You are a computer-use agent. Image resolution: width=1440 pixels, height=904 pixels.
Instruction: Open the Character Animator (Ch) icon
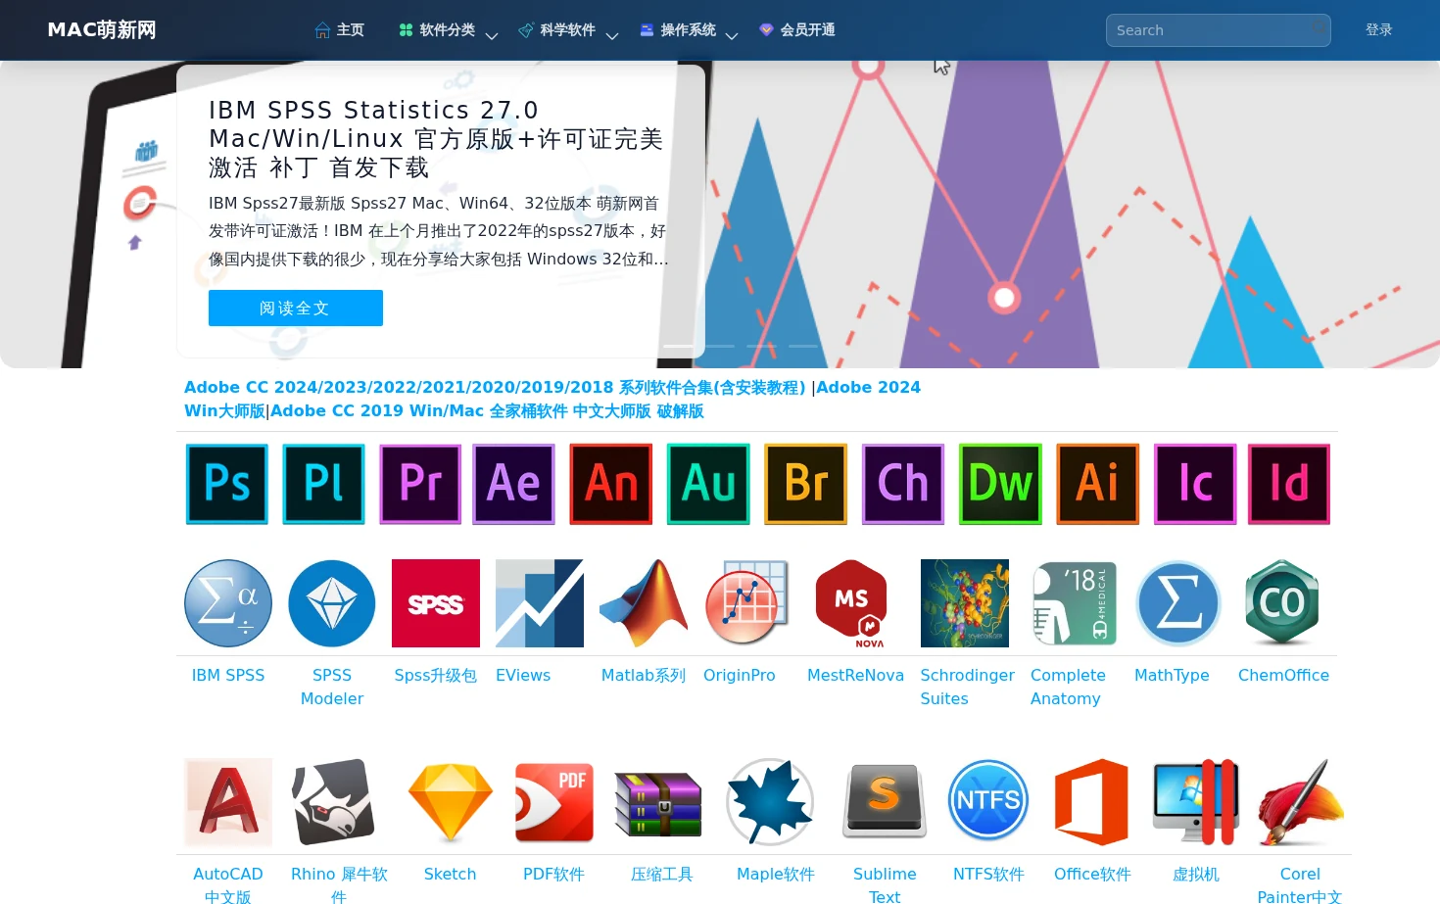click(x=903, y=484)
